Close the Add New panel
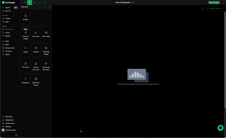Viewport: 226px width, 138px height. click(49, 7)
